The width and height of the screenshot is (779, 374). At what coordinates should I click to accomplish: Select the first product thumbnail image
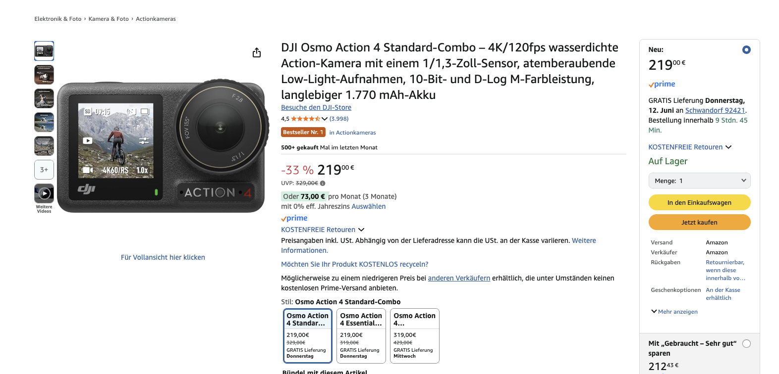44,51
